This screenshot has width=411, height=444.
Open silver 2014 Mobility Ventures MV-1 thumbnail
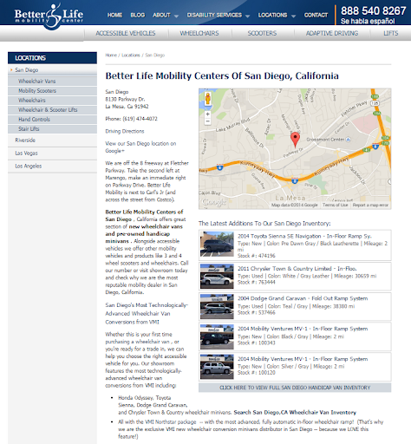(x=217, y=367)
